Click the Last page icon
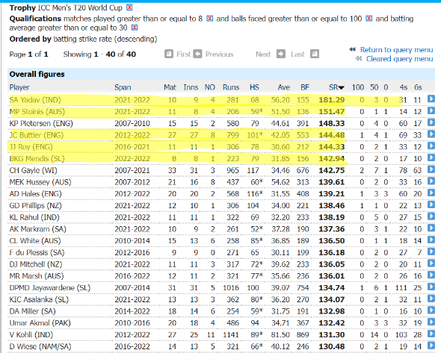 click(x=315, y=54)
